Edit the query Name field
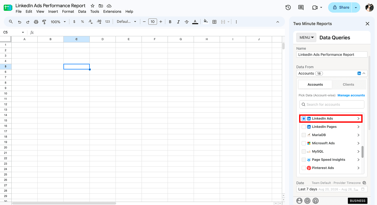This screenshot has height=205, width=377. [332, 55]
